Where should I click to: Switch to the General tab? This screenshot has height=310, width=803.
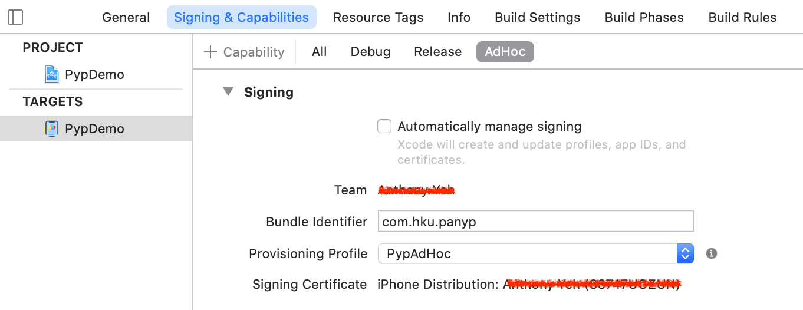(x=126, y=17)
